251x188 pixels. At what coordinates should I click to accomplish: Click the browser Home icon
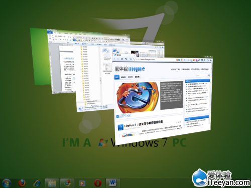(131, 59)
